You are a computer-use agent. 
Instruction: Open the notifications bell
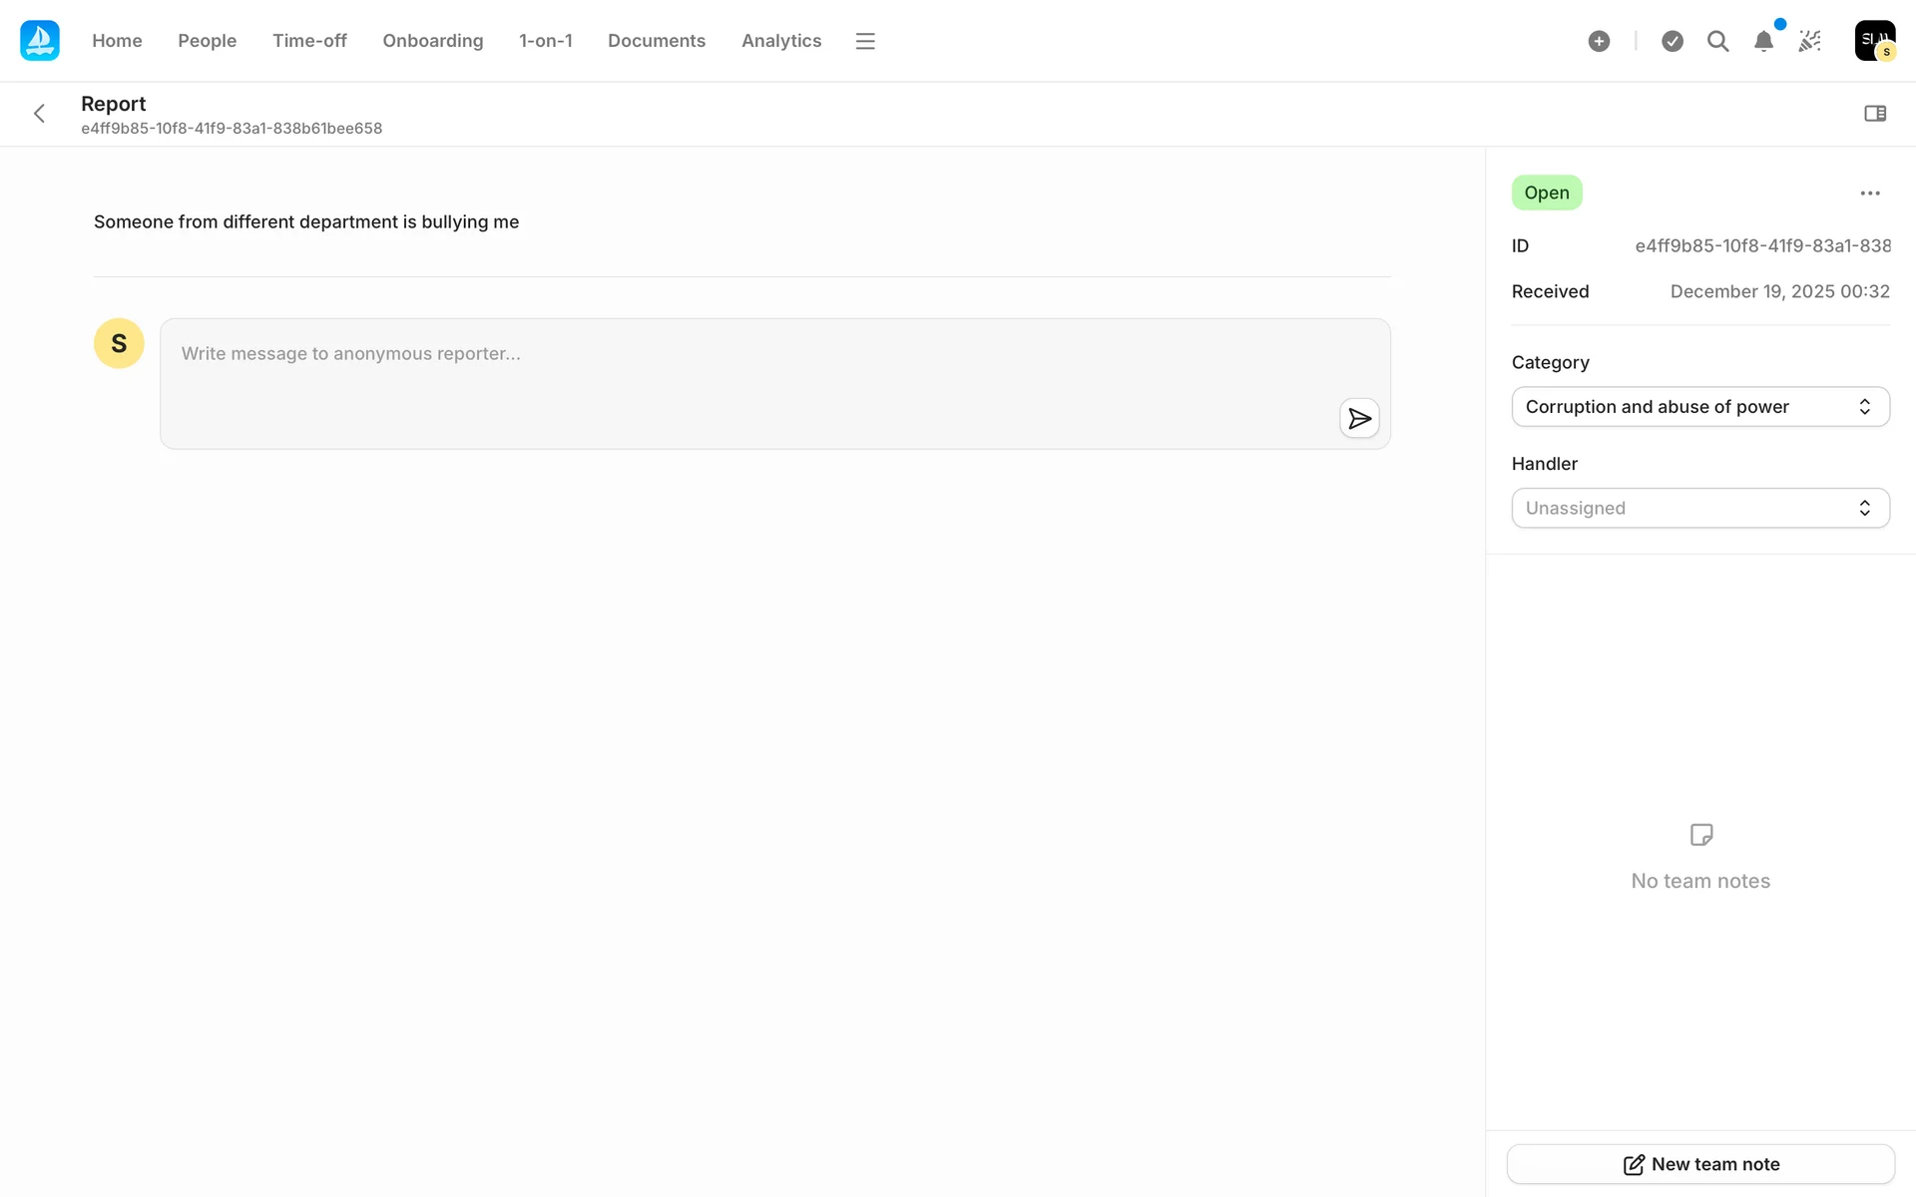point(1763,41)
